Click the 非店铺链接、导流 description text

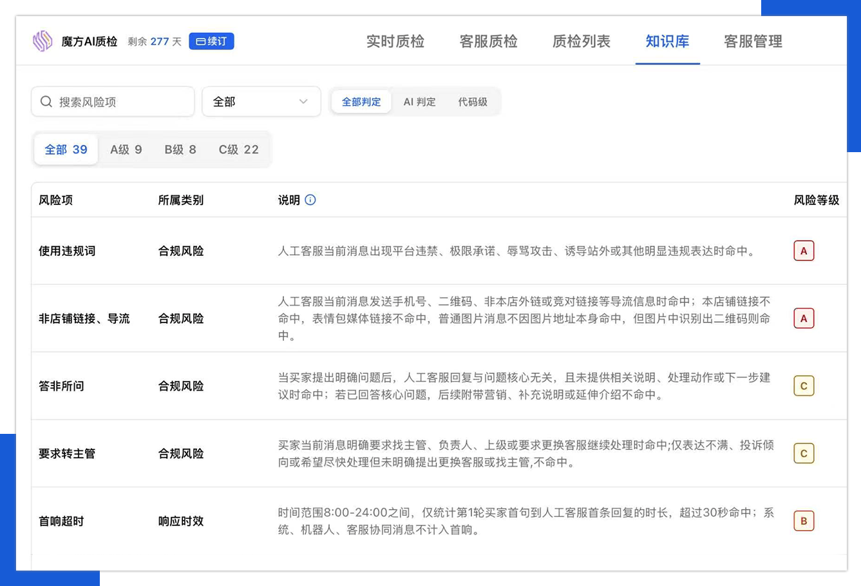(524, 318)
